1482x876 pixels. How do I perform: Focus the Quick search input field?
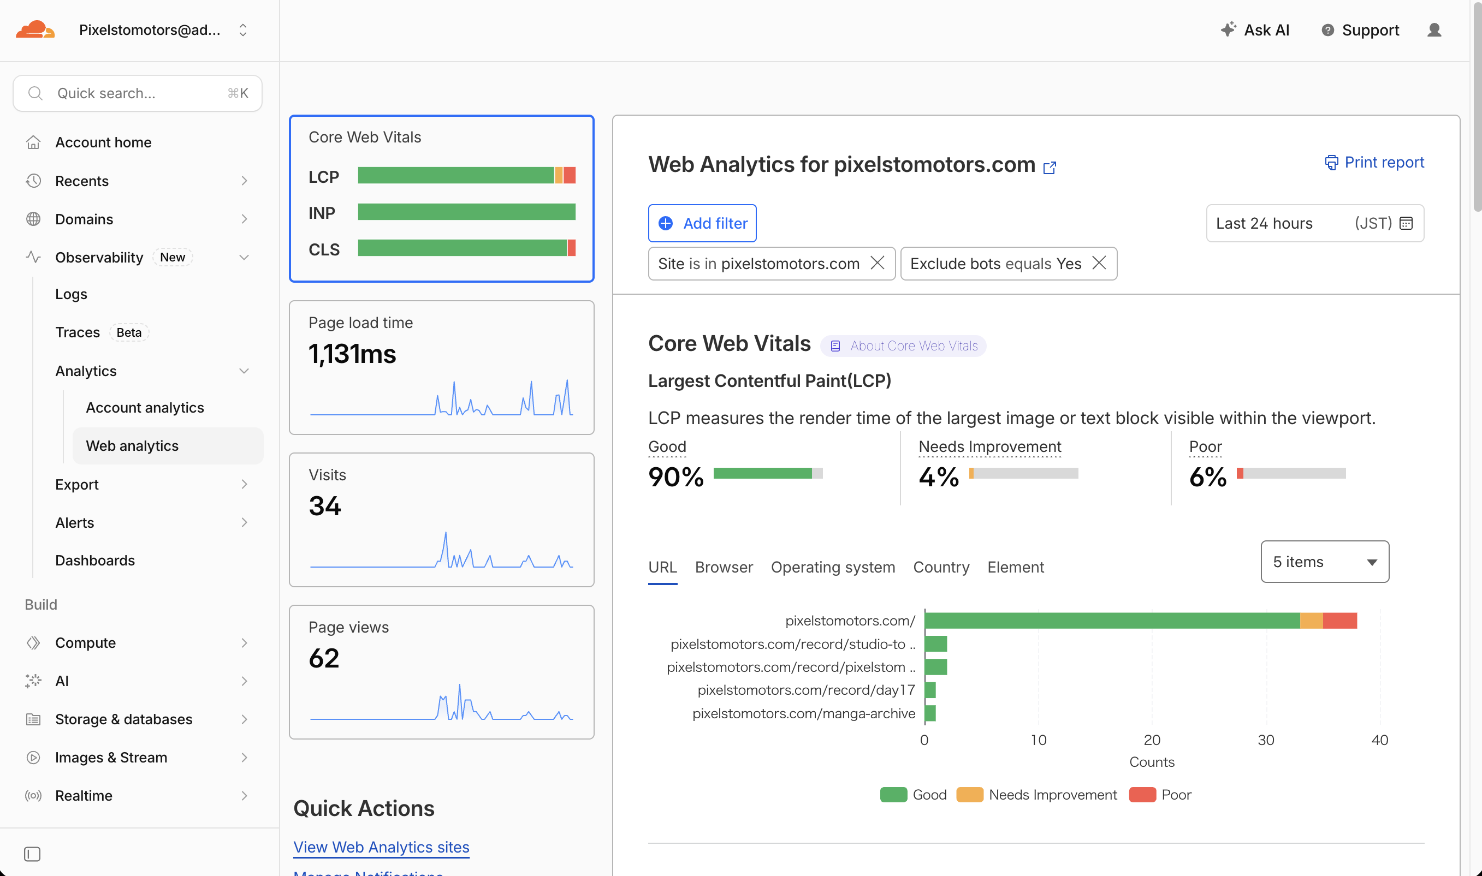click(x=138, y=93)
